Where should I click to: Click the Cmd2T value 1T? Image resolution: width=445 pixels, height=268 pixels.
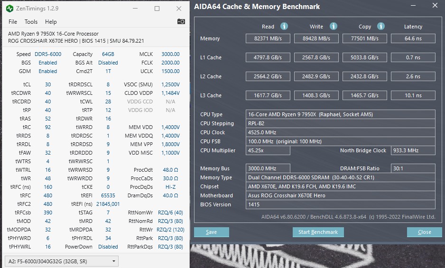(x=108, y=71)
